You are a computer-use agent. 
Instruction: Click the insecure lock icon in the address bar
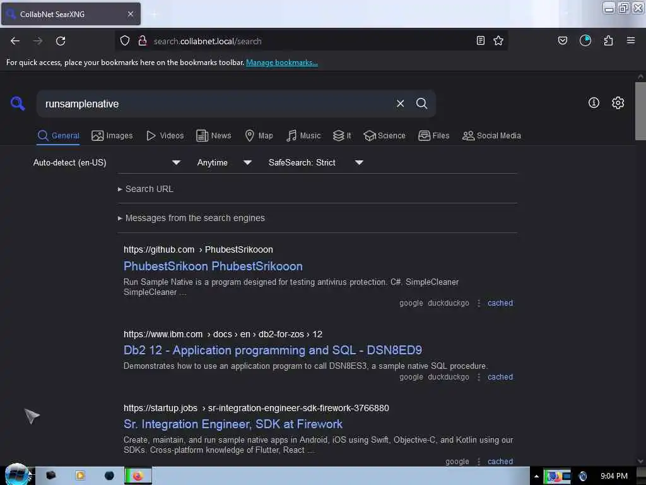pos(143,40)
